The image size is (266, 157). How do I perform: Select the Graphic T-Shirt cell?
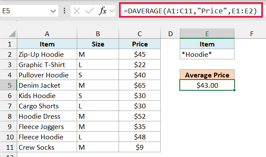[x=47, y=65]
